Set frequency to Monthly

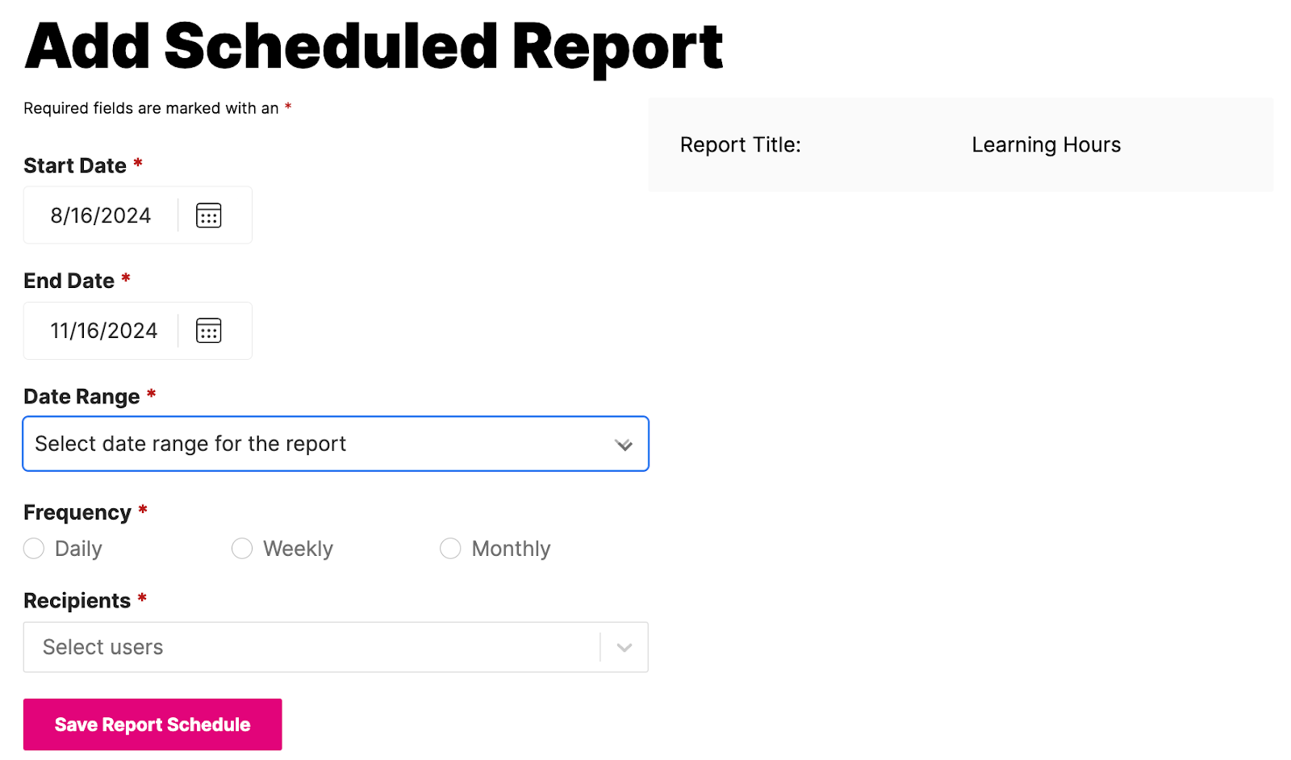point(450,549)
